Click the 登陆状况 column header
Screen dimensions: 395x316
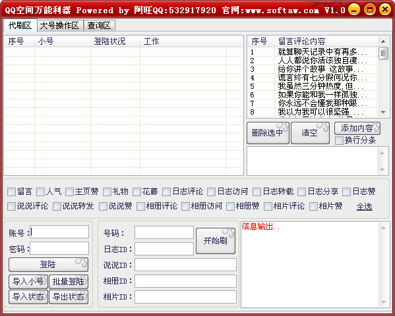[115, 41]
